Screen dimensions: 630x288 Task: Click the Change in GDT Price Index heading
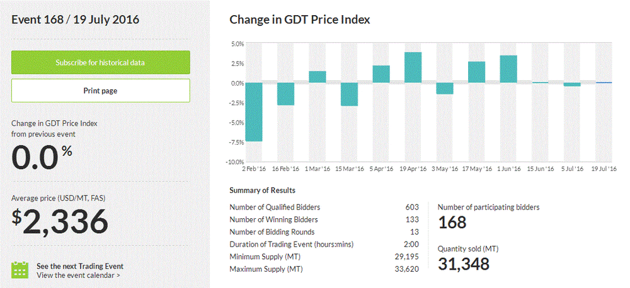click(299, 19)
